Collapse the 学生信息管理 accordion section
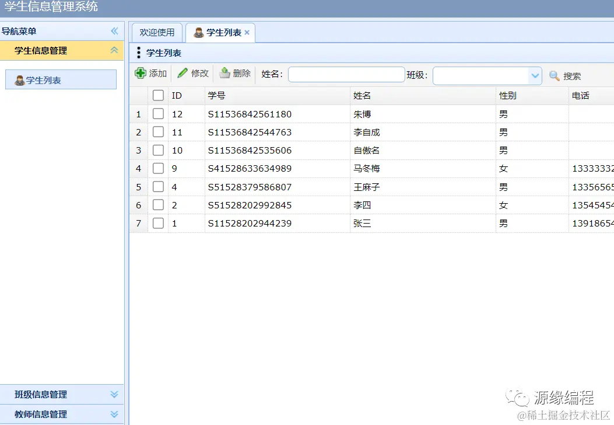The width and height of the screenshot is (614, 425). [x=114, y=50]
